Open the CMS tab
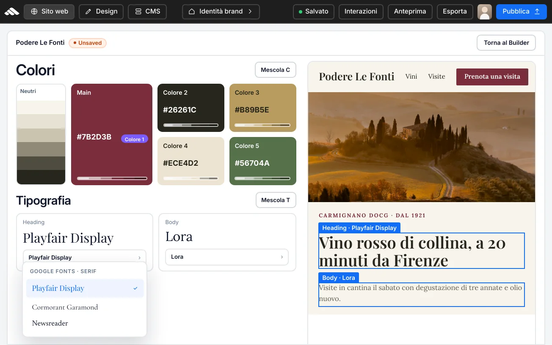 click(x=147, y=11)
